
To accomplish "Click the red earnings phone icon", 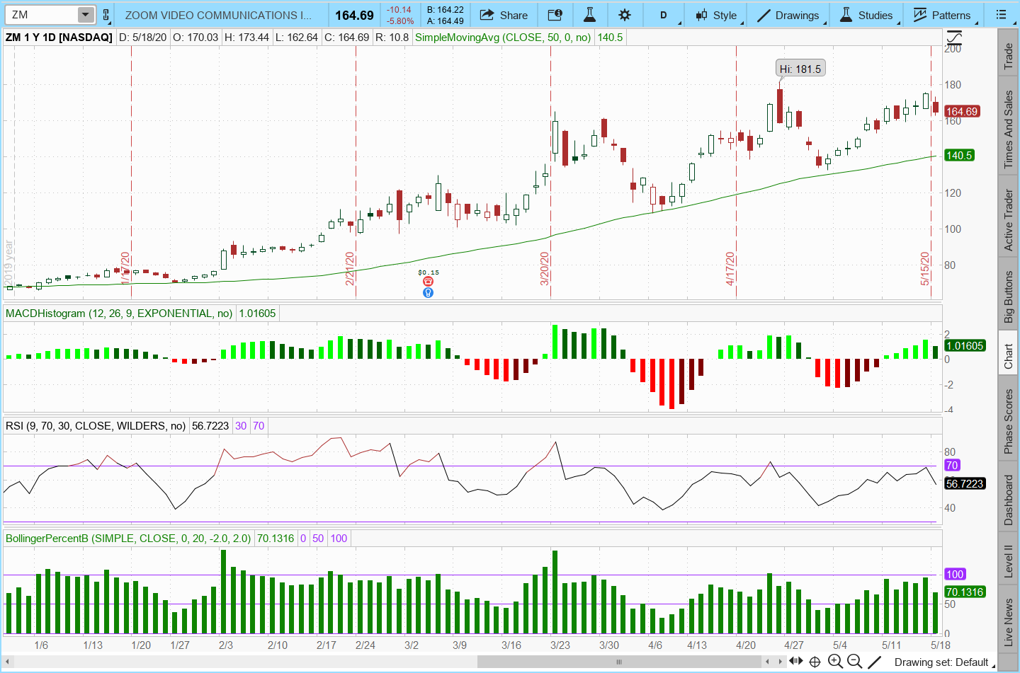I will 428,282.
